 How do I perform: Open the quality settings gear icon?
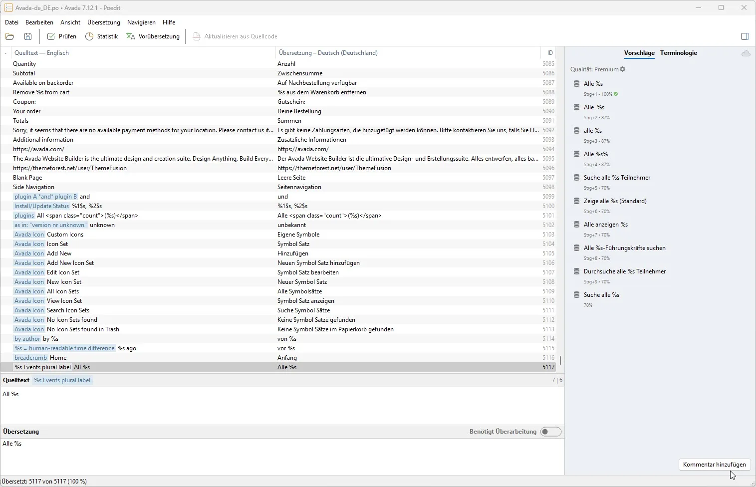click(623, 69)
